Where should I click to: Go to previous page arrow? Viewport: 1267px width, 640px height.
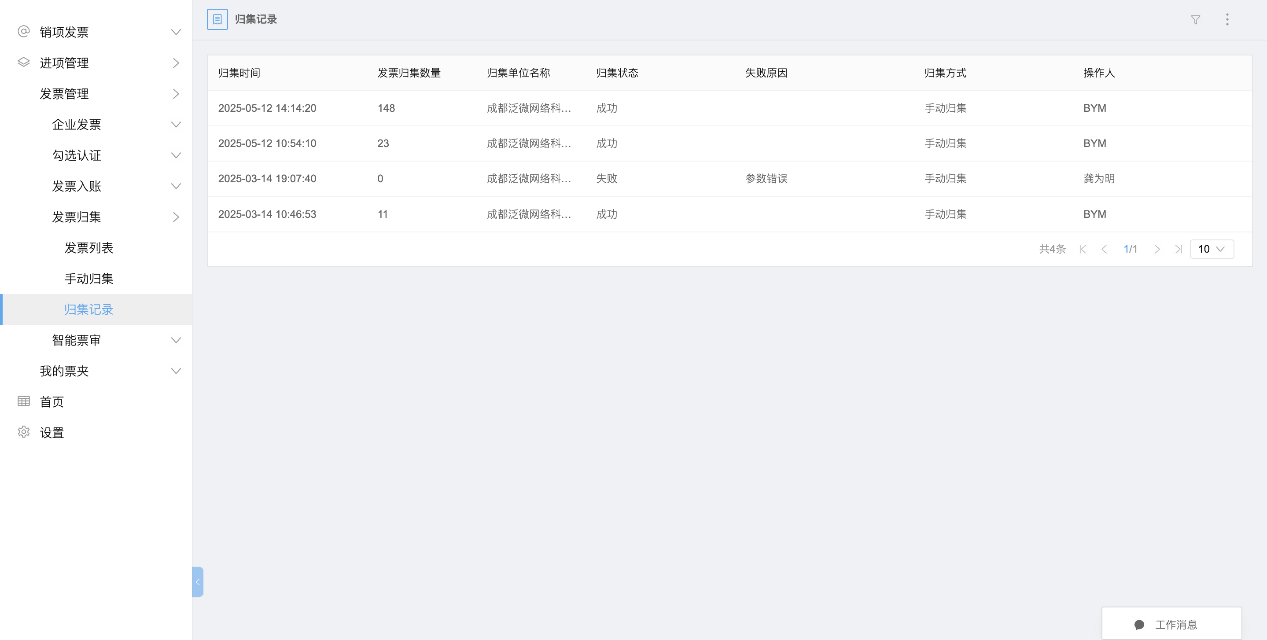[1104, 249]
